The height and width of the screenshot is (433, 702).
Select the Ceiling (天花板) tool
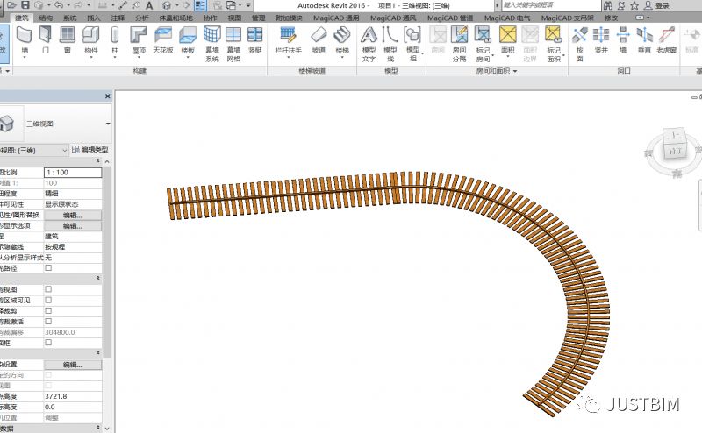[163, 39]
